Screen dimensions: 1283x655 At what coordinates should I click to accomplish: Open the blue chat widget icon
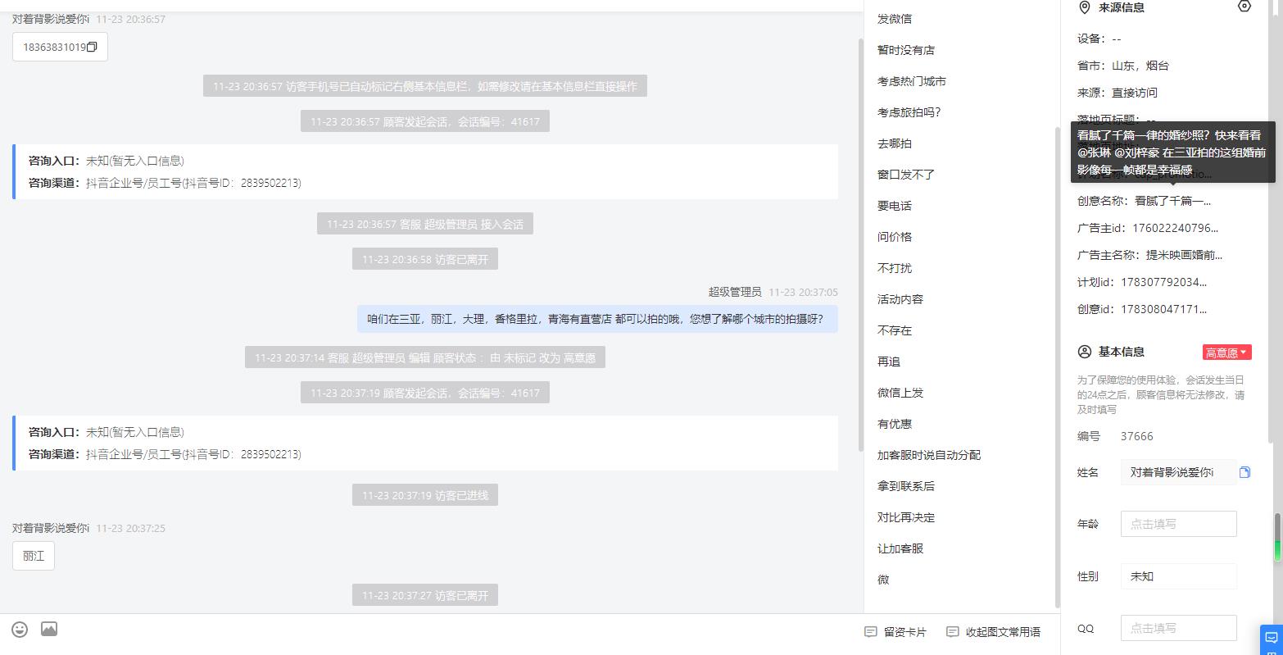1271,639
